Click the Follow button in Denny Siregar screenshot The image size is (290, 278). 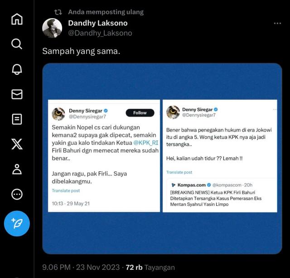(x=140, y=113)
